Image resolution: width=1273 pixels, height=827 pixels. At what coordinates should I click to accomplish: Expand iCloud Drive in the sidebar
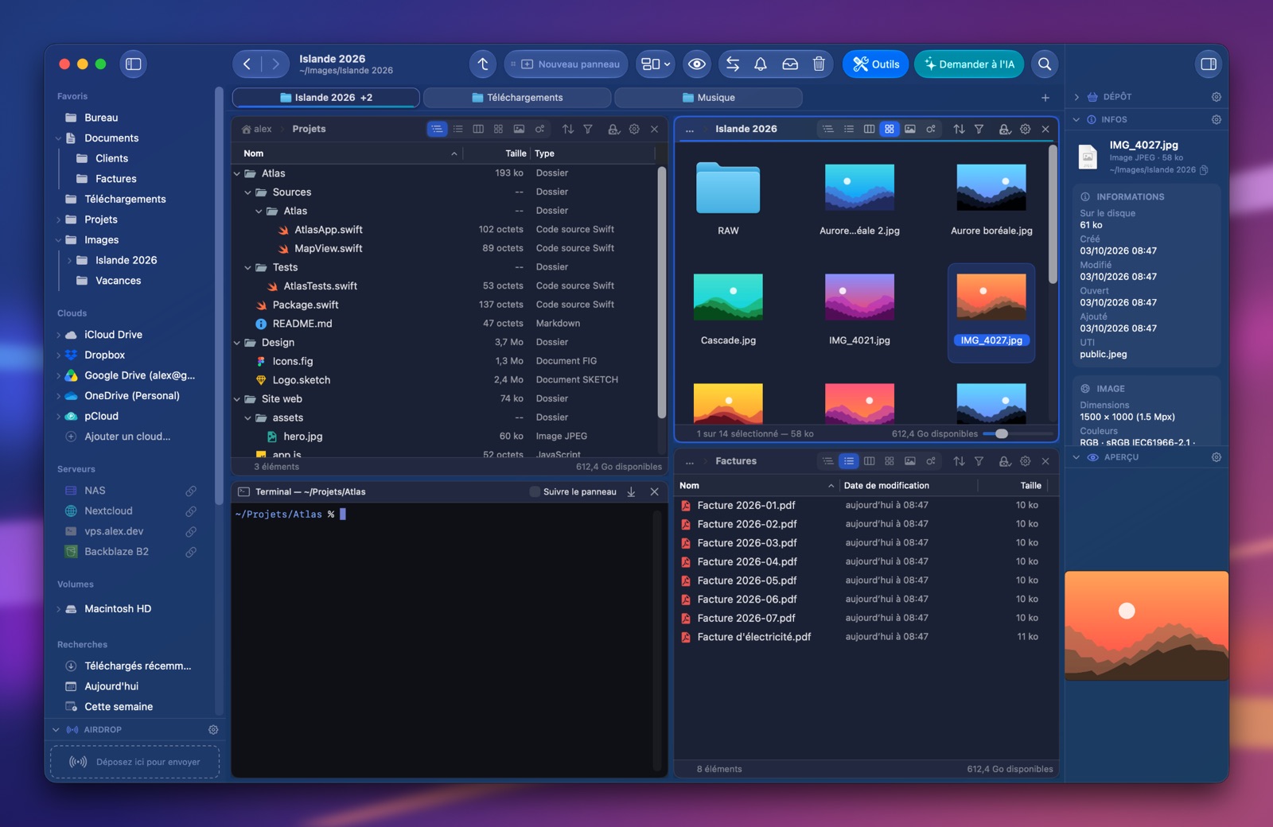59,335
